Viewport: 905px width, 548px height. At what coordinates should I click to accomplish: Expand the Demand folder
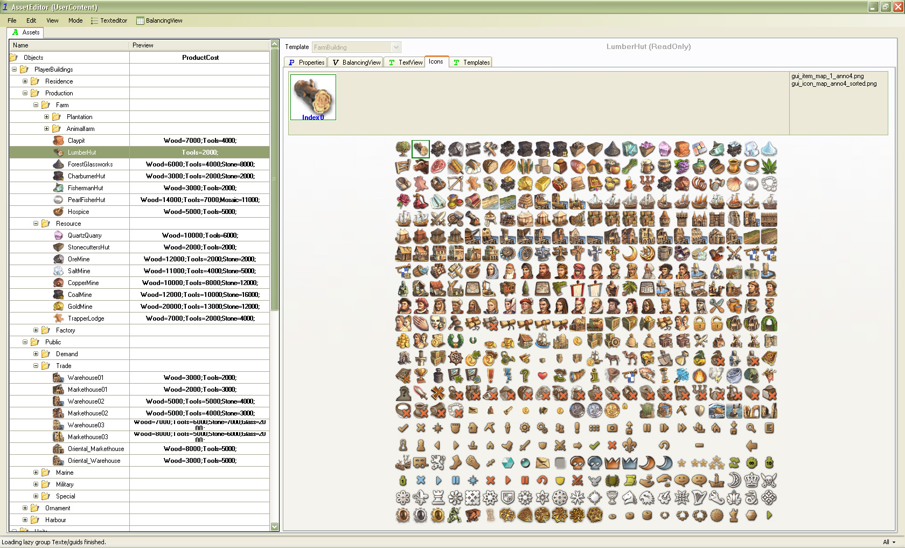coord(36,354)
